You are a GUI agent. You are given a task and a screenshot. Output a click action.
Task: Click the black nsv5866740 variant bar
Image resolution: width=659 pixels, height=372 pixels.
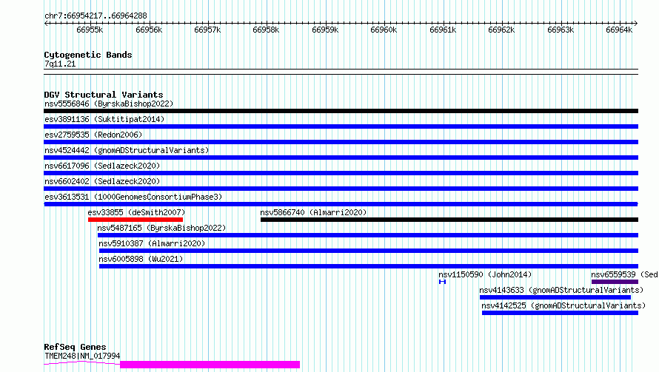coord(449,220)
